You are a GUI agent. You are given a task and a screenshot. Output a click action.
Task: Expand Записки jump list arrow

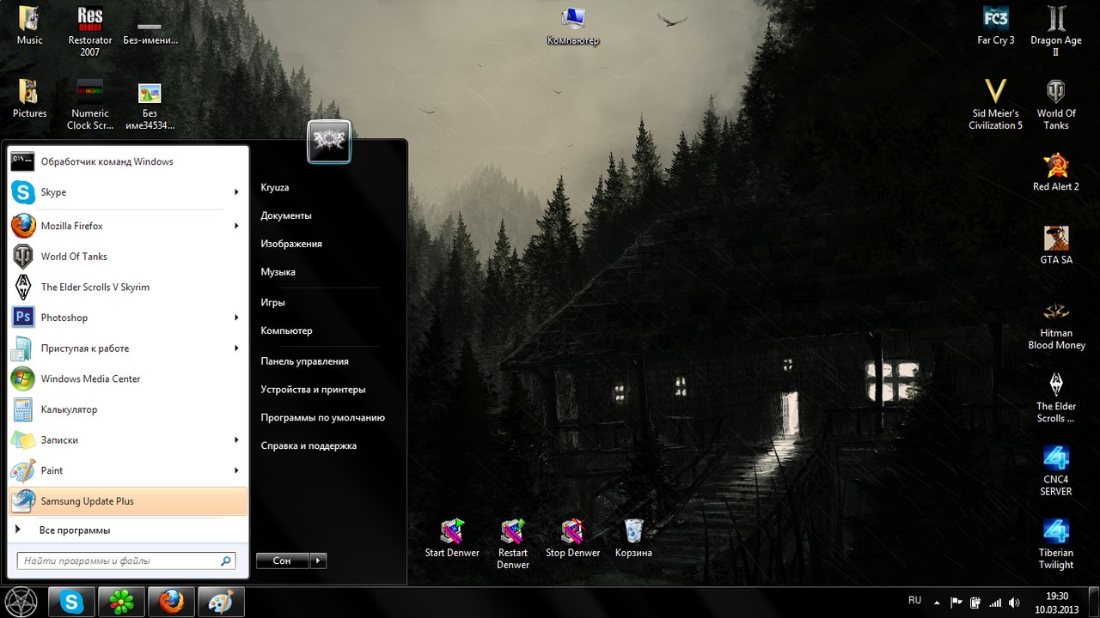(236, 440)
